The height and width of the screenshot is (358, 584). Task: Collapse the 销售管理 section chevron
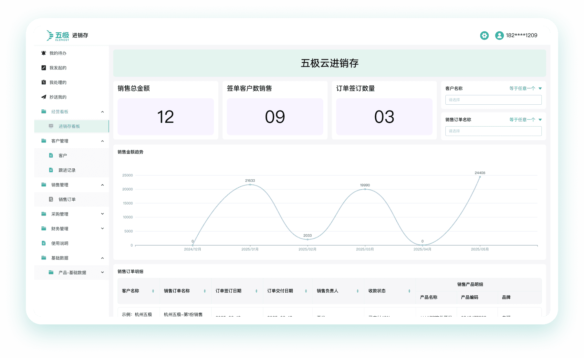(102, 185)
